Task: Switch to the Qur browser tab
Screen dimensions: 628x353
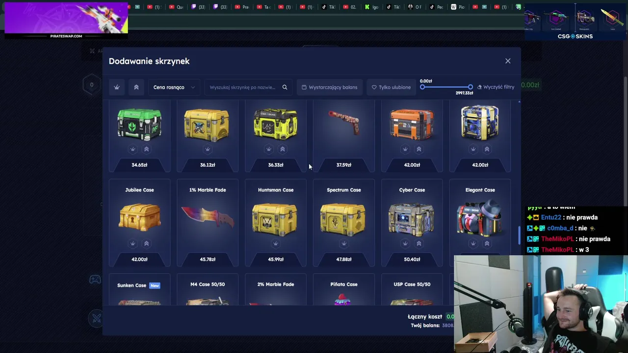Action: coord(176,7)
